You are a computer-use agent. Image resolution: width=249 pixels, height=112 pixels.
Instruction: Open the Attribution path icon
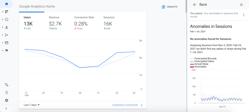pos(7,85)
